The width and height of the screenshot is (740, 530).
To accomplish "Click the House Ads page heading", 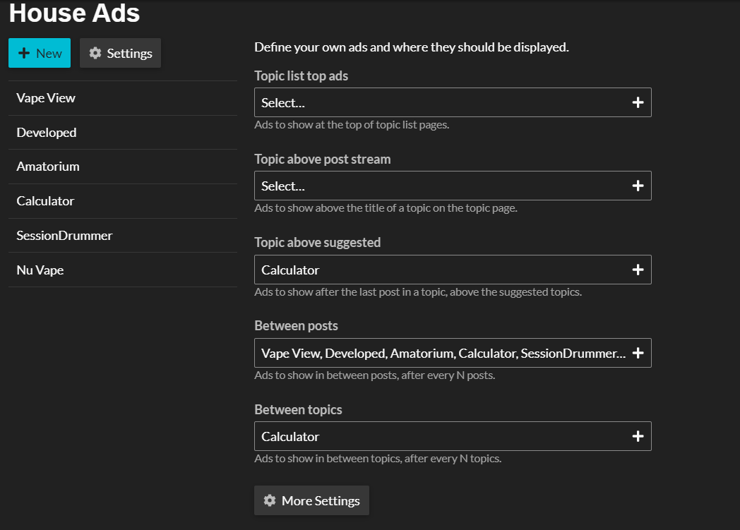I will coord(75,13).
